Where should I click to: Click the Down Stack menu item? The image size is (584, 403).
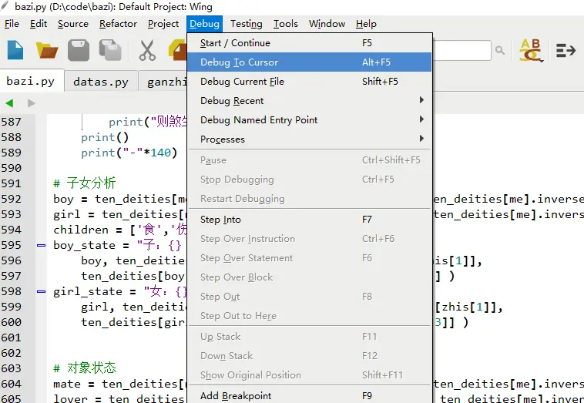pos(310,356)
